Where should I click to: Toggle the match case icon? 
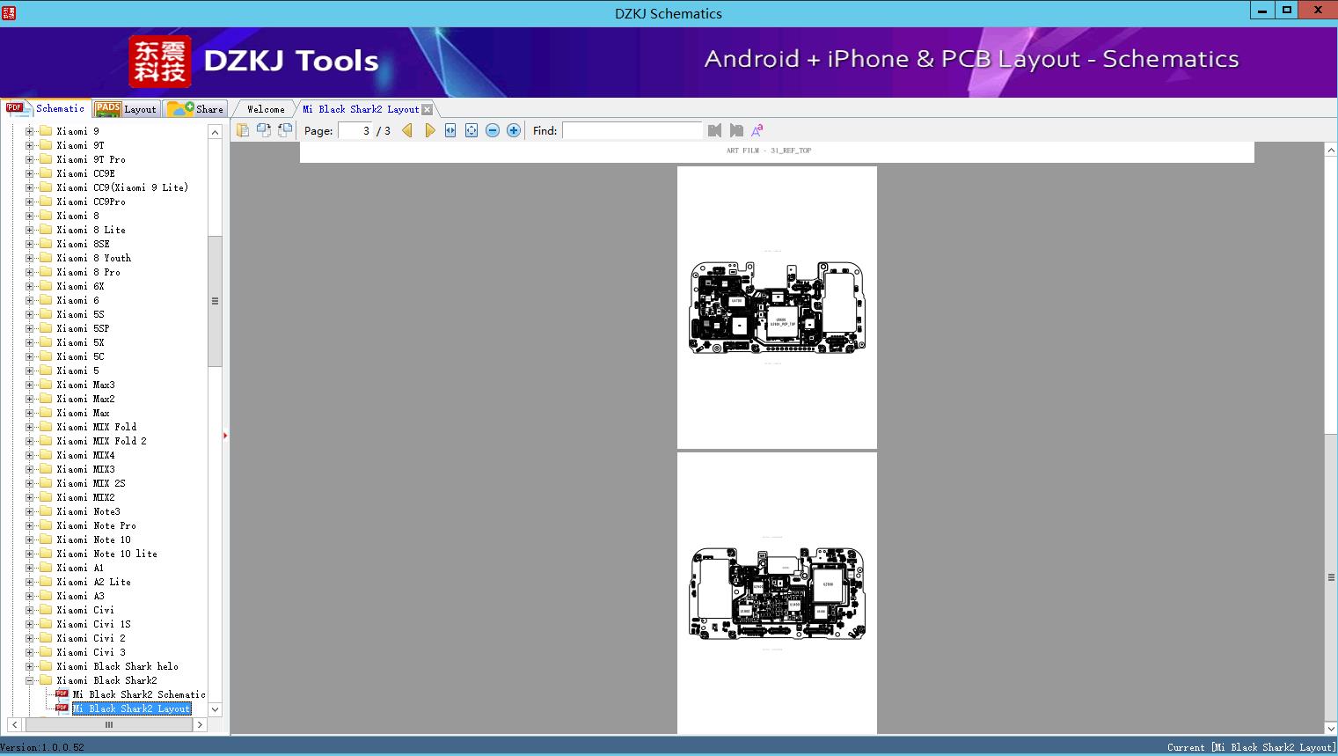[757, 130]
